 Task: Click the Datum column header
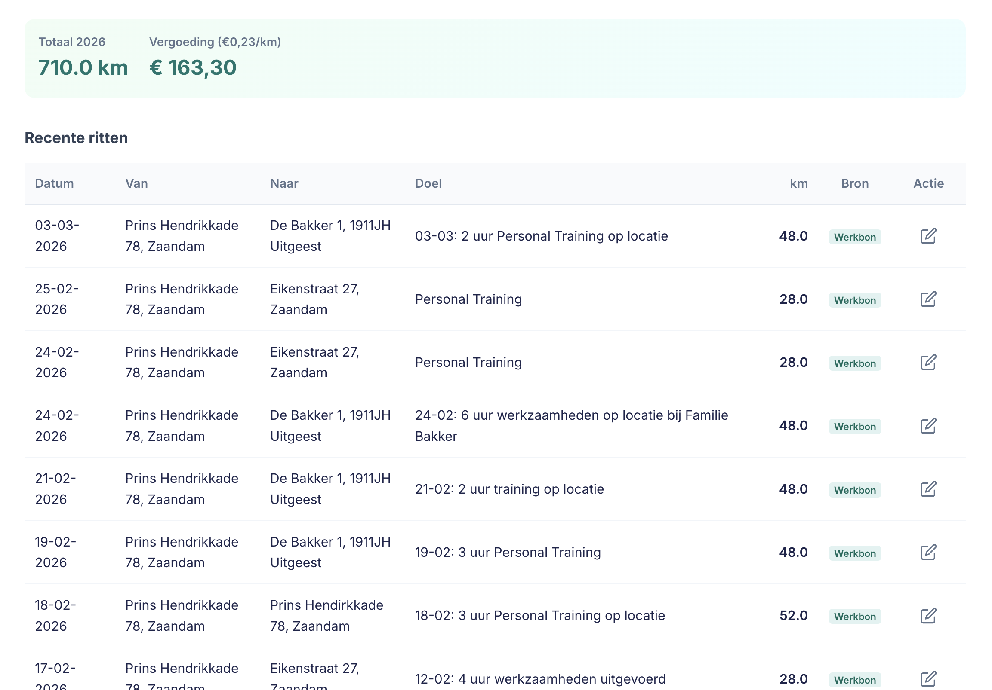[x=55, y=183]
